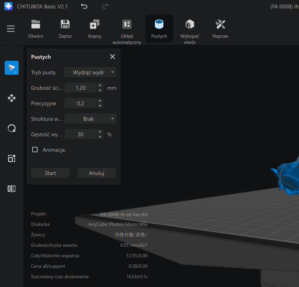Run Układ automatyczny auto layout

coord(127,31)
